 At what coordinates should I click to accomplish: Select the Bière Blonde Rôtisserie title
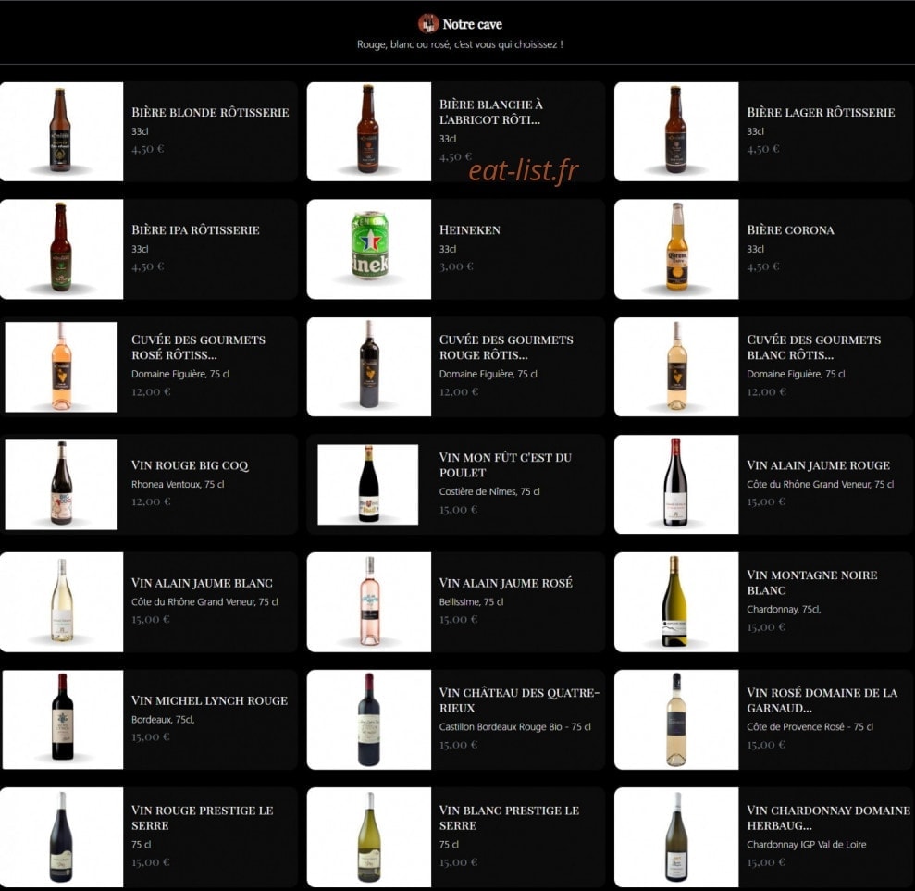click(x=210, y=112)
